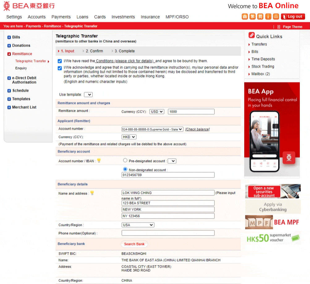Open the MPF/ORSO menu
This screenshot has height=284, width=310.
click(177, 17)
